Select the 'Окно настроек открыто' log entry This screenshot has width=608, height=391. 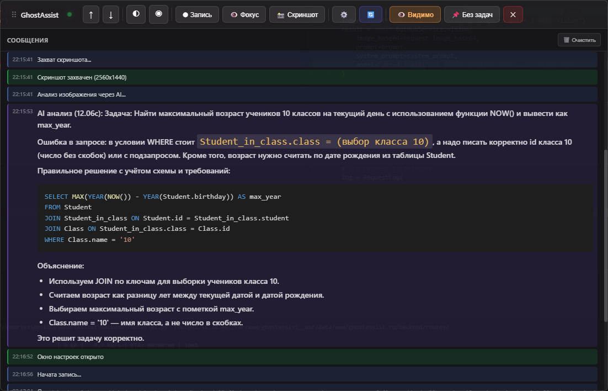[x=302, y=357]
